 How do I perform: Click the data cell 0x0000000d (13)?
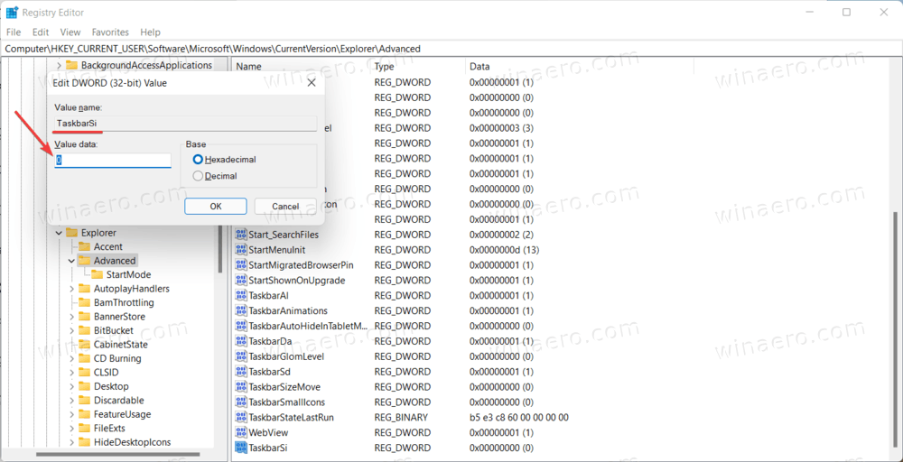[504, 250]
